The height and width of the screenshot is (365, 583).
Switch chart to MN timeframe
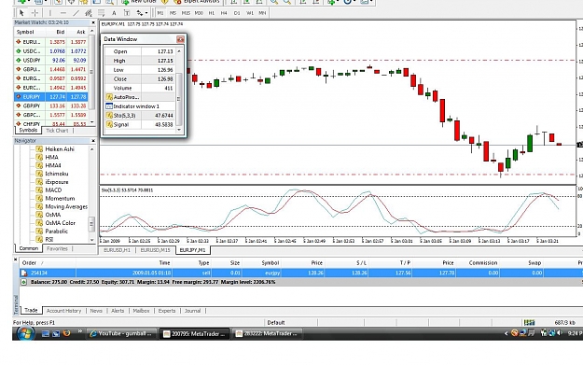coord(262,13)
